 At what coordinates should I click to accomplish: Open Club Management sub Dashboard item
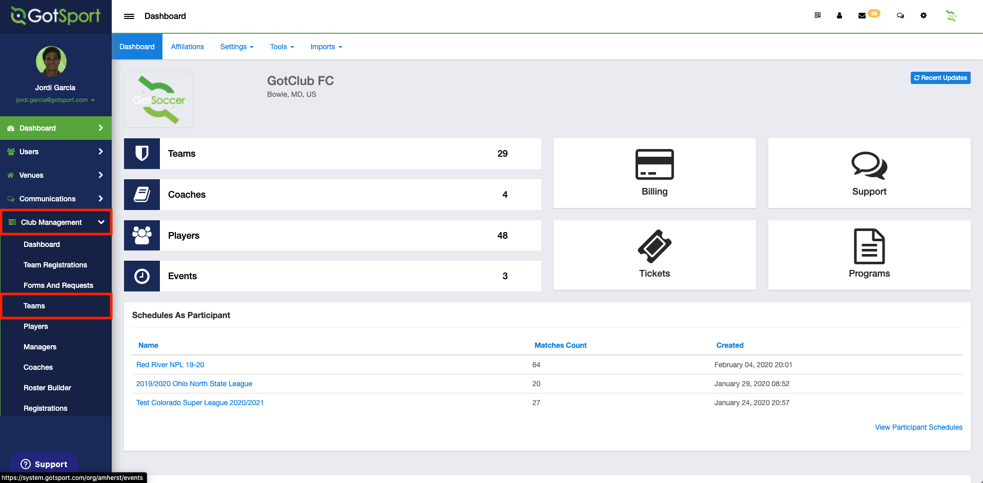pyautogui.click(x=42, y=244)
